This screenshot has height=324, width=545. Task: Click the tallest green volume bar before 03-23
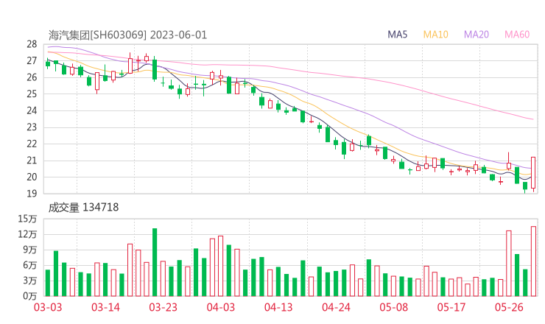(155, 262)
